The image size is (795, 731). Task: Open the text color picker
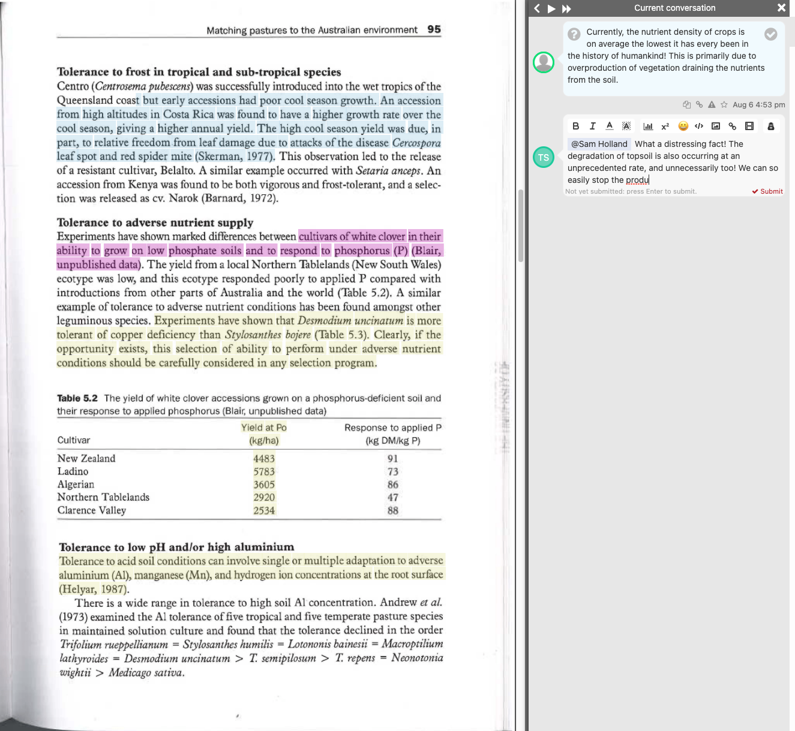[609, 126]
